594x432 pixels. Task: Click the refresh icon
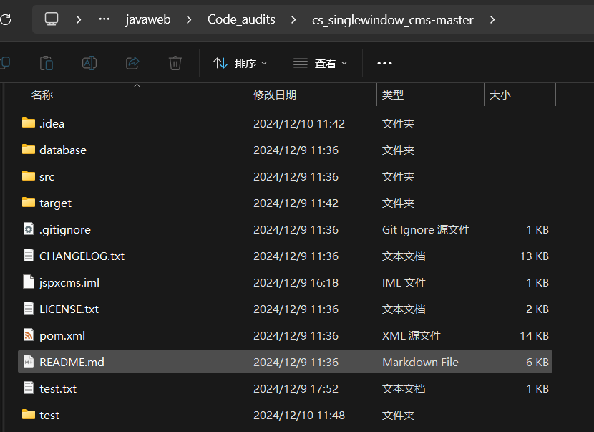[x=5, y=19]
